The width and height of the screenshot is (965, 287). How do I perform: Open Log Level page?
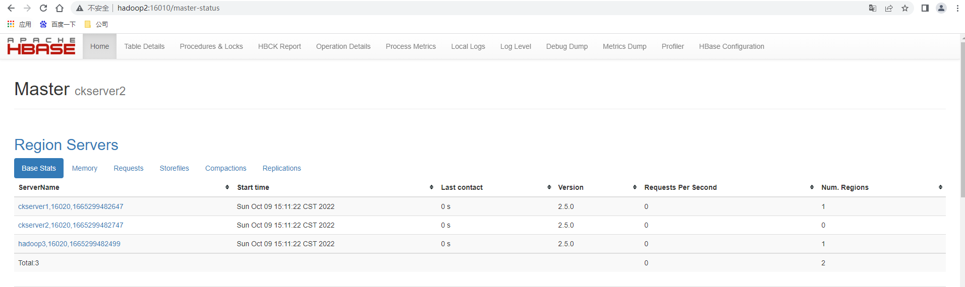point(516,46)
